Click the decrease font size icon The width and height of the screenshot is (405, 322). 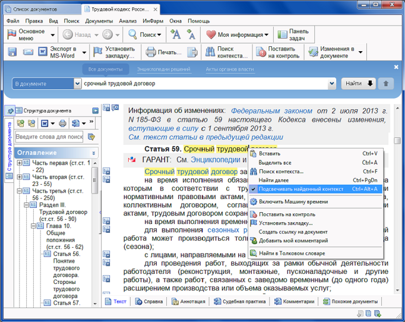(191, 35)
